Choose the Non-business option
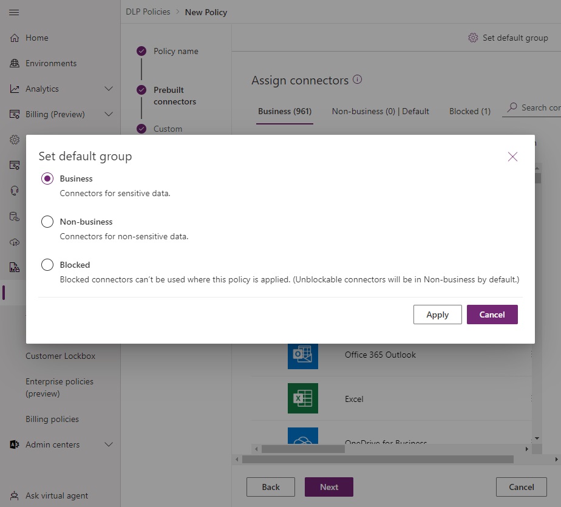 [47, 222]
